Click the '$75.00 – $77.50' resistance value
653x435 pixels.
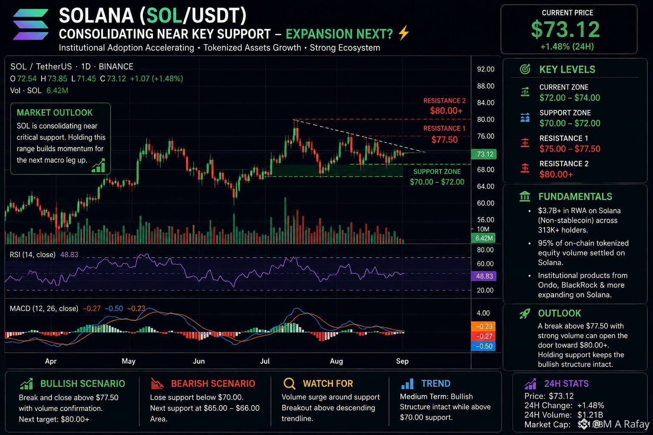click(570, 149)
